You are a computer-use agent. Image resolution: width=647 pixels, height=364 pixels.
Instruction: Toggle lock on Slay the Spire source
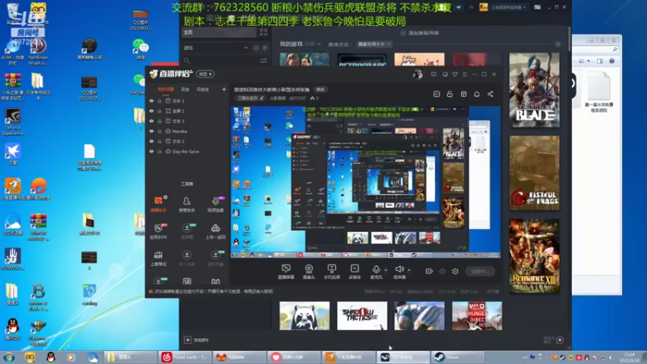(x=159, y=151)
